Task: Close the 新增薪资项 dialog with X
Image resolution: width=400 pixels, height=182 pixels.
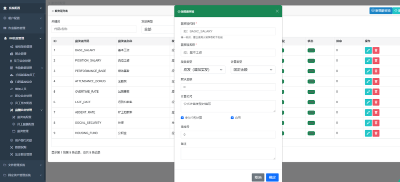Action: pyautogui.click(x=277, y=11)
